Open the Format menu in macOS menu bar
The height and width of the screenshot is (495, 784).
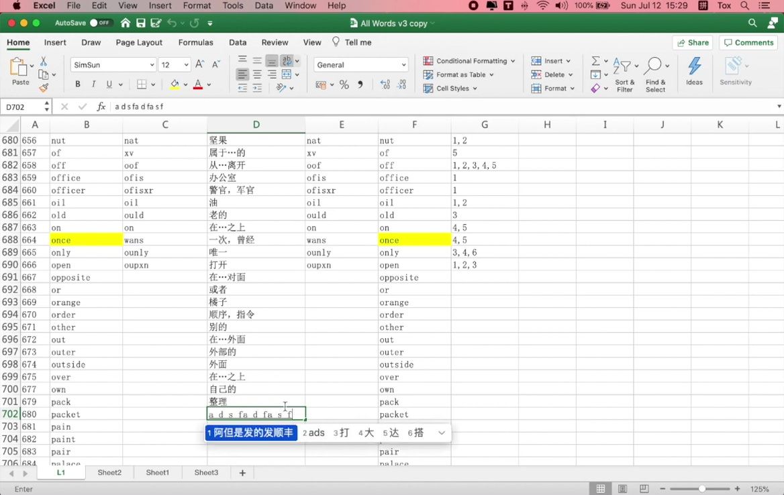click(x=197, y=5)
